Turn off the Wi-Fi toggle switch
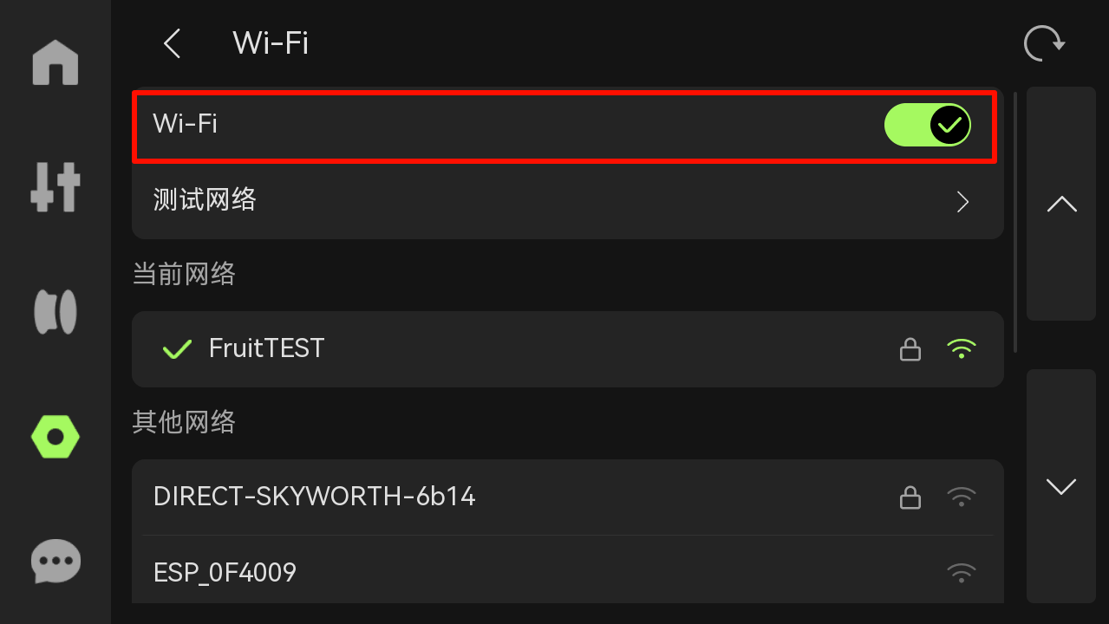The image size is (1109, 624). tap(927, 125)
